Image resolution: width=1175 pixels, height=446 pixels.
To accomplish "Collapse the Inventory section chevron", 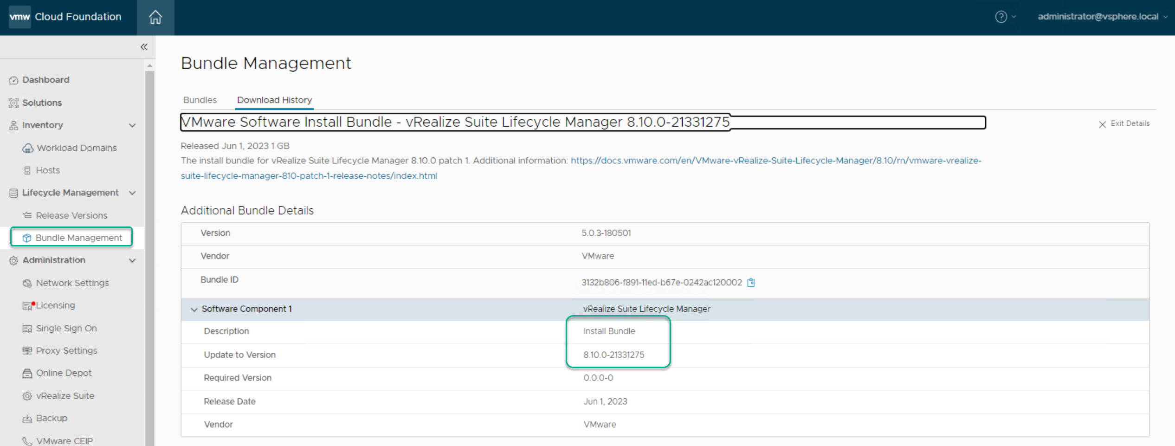I will [x=132, y=125].
